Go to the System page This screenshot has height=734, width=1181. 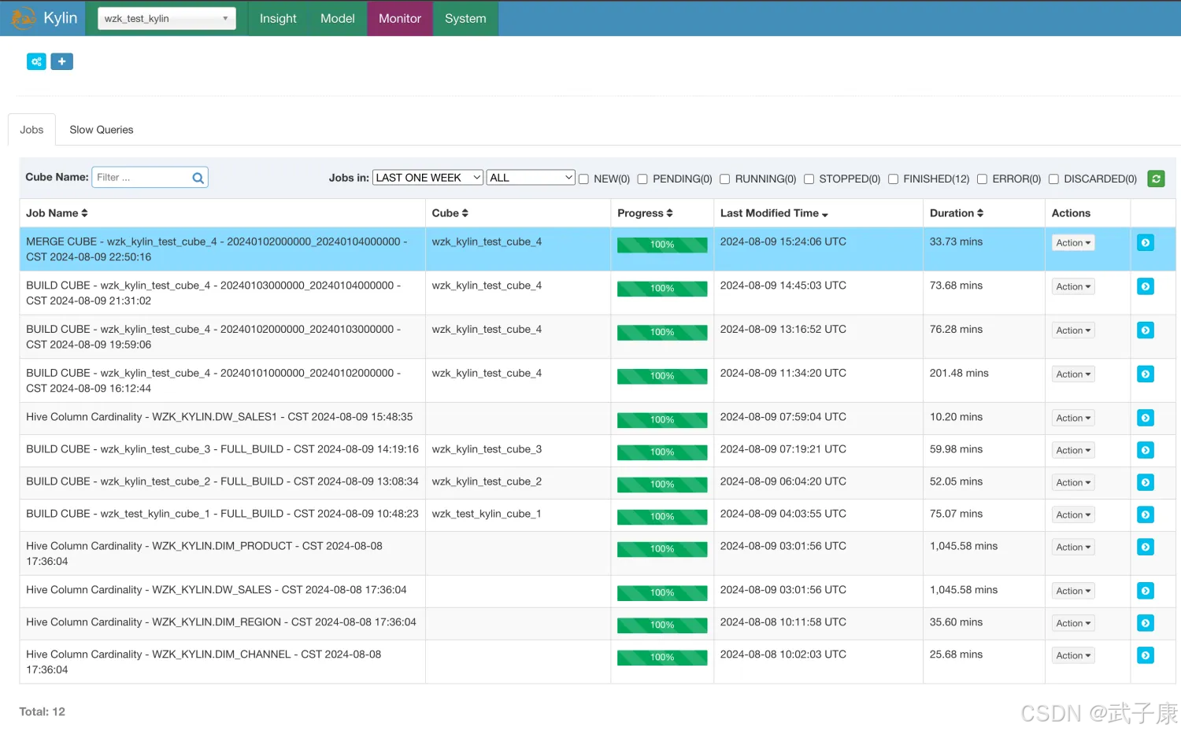pos(465,18)
